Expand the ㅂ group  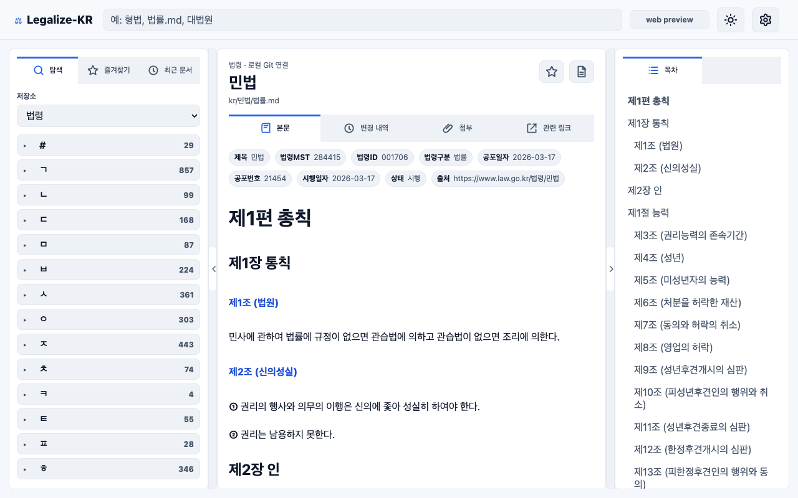[108, 270]
